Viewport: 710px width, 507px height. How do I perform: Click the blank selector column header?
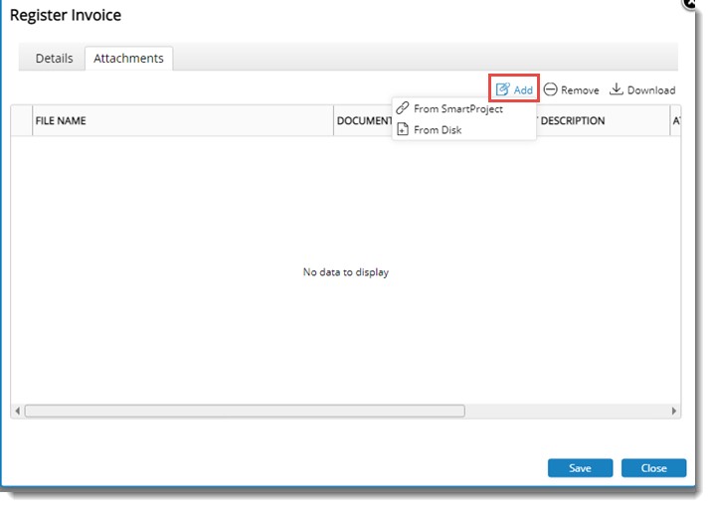coord(21,120)
